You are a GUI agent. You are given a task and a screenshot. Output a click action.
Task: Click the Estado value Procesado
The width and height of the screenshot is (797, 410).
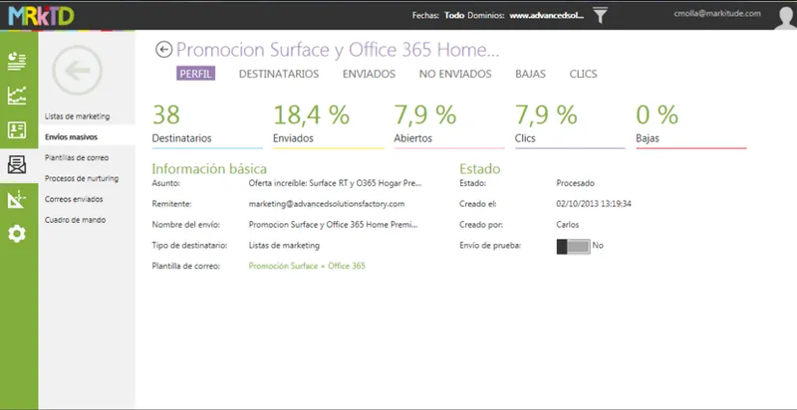click(576, 183)
